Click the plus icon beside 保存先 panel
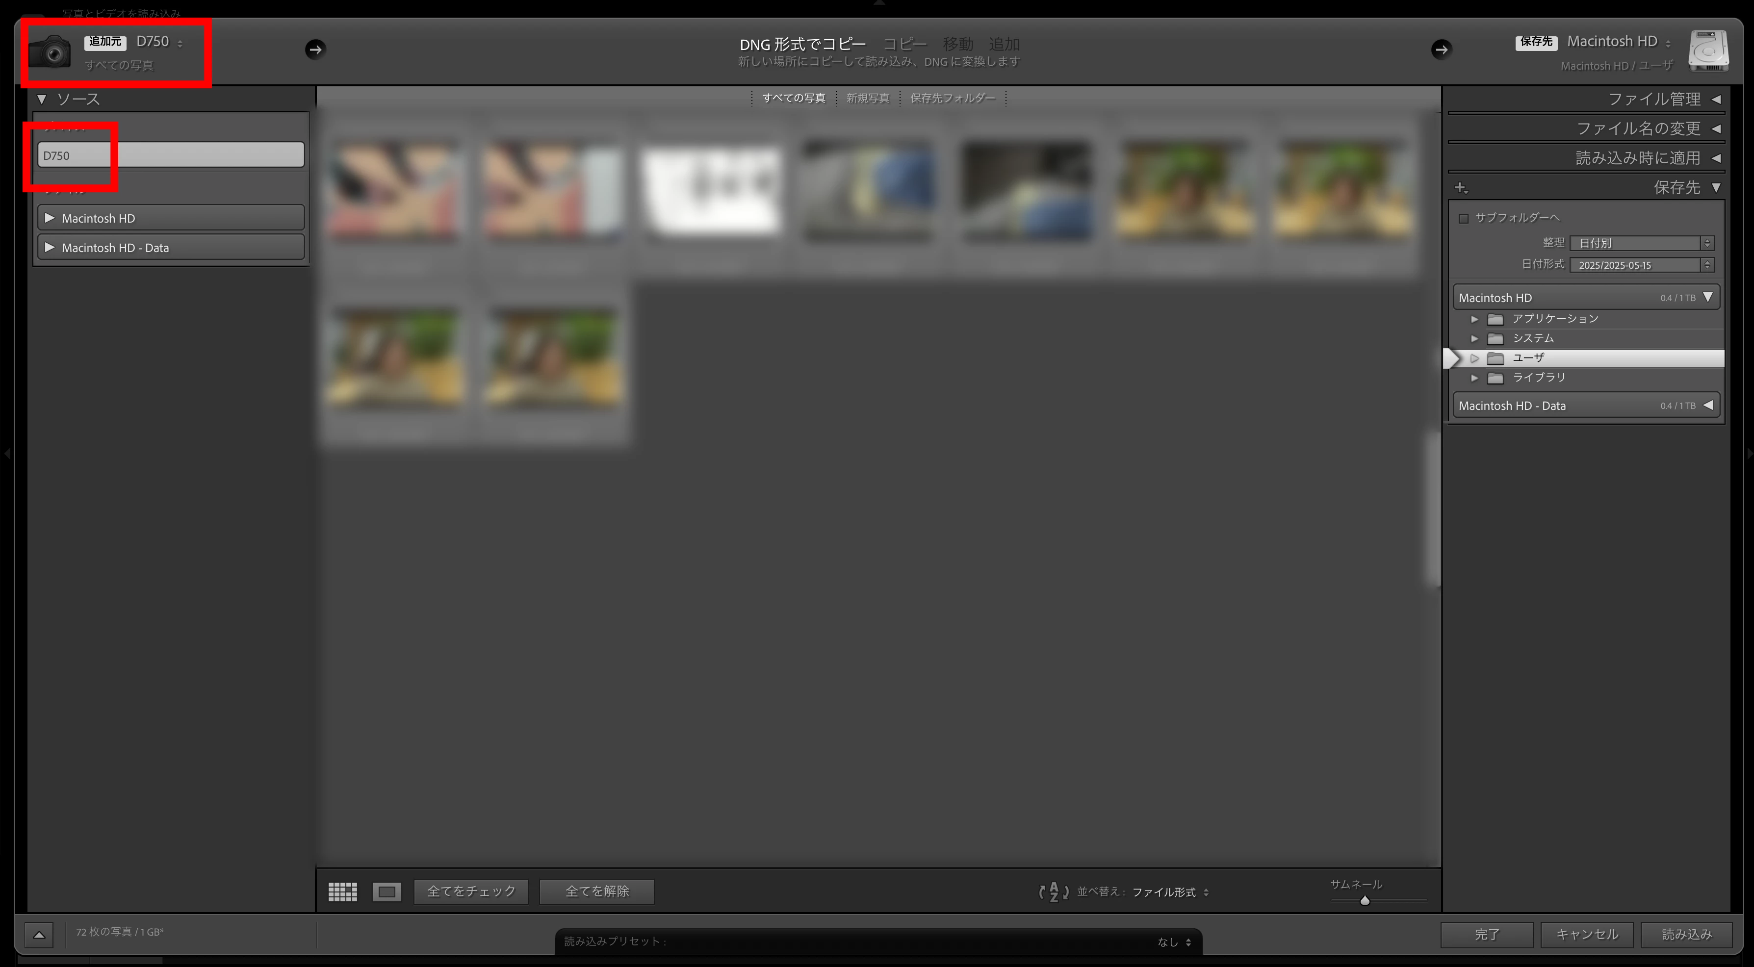1754x967 pixels. coord(1461,188)
